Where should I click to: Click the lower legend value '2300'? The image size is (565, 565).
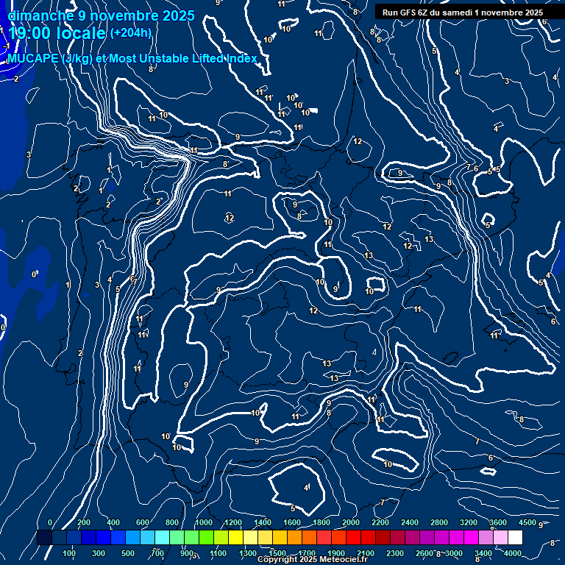[395, 553]
